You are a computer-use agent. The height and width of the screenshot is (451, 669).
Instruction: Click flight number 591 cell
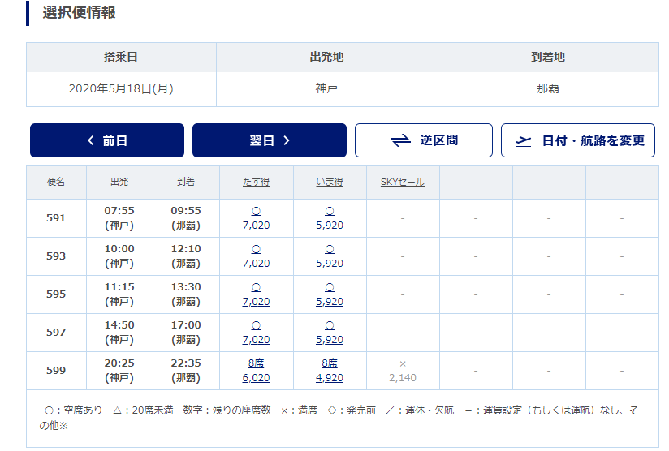(56, 218)
